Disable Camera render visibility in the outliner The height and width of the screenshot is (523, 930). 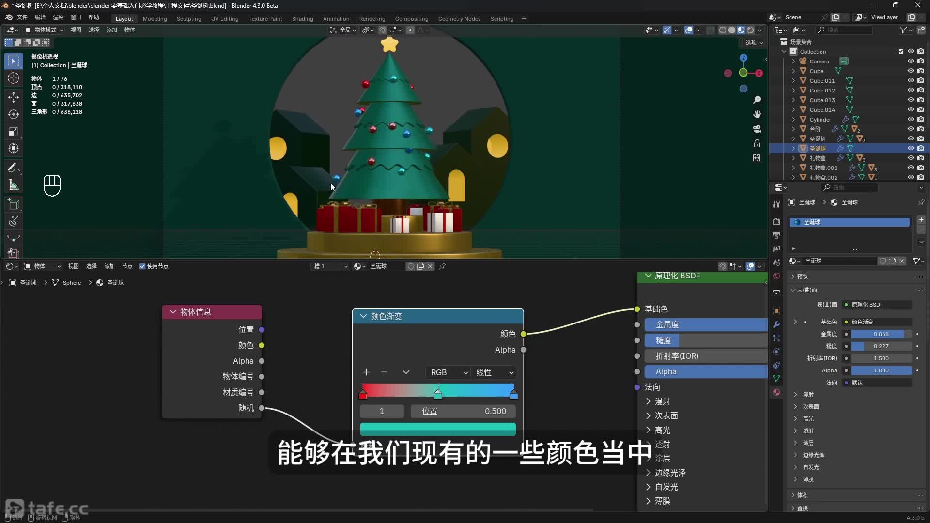[921, 61]
